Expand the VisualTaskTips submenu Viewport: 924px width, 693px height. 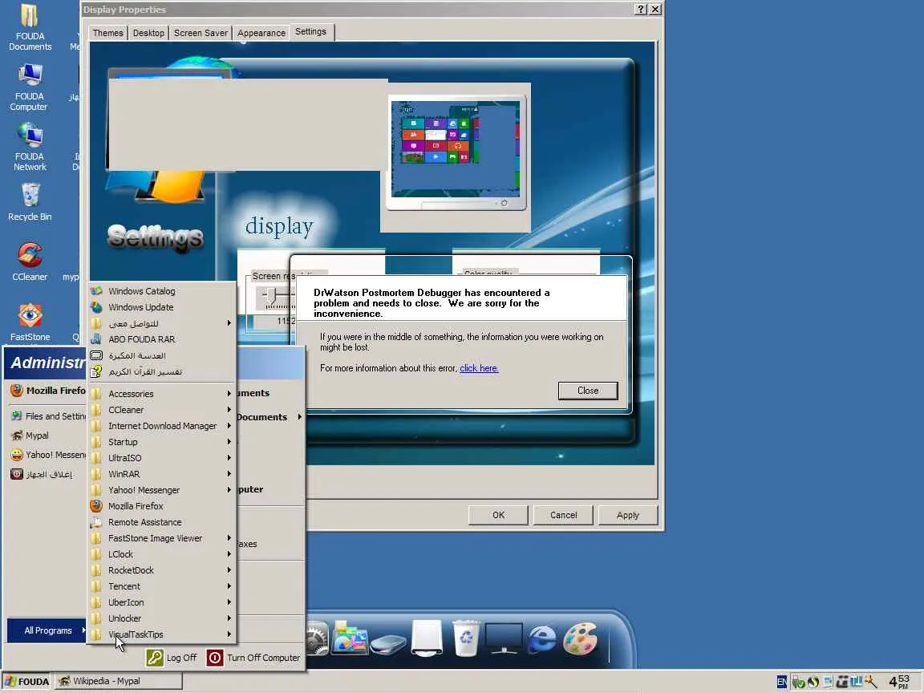162,634
